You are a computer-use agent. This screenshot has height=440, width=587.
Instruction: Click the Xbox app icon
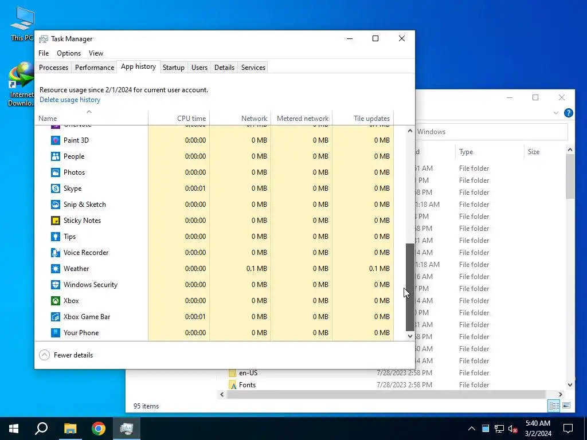[x=56, y=301]
